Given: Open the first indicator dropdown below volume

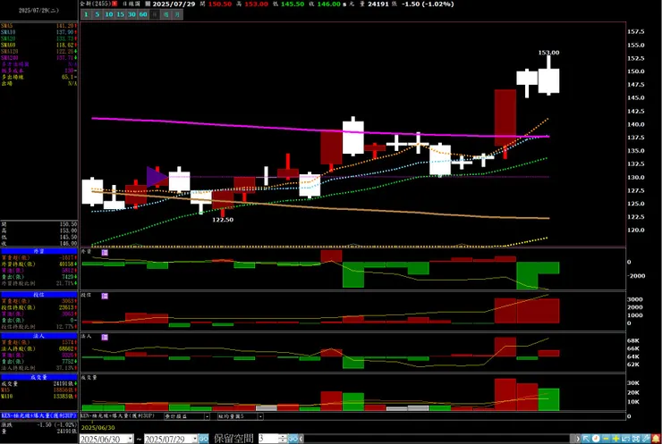Looking at the screenshot, I should [207, 416].
